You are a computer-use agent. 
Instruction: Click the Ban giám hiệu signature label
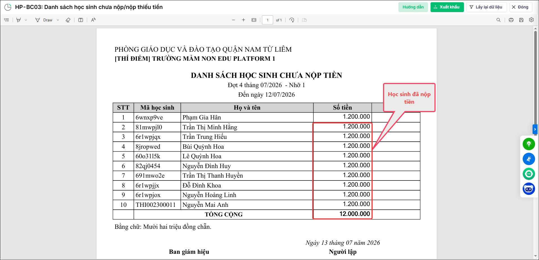pos(189,252)
